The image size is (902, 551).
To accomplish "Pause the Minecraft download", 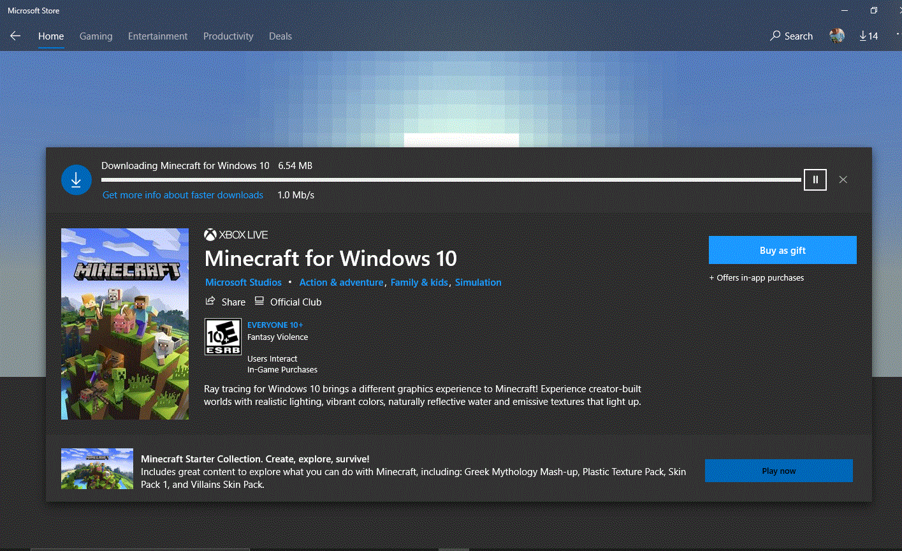I will [x=815, y=180].
